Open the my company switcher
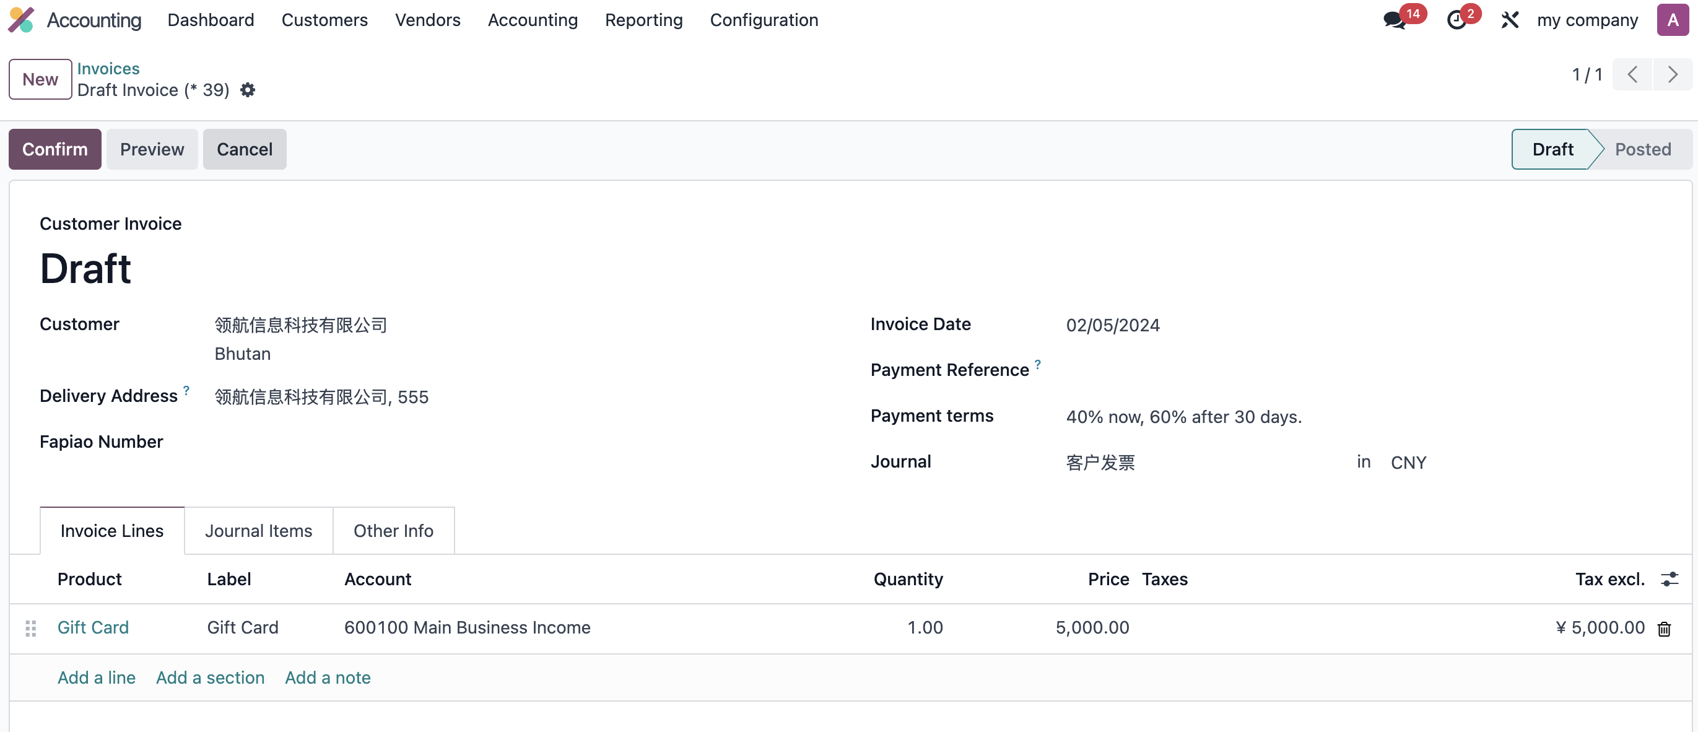The height and width of the screenshot is (732, 1698). pos(1587,20)
